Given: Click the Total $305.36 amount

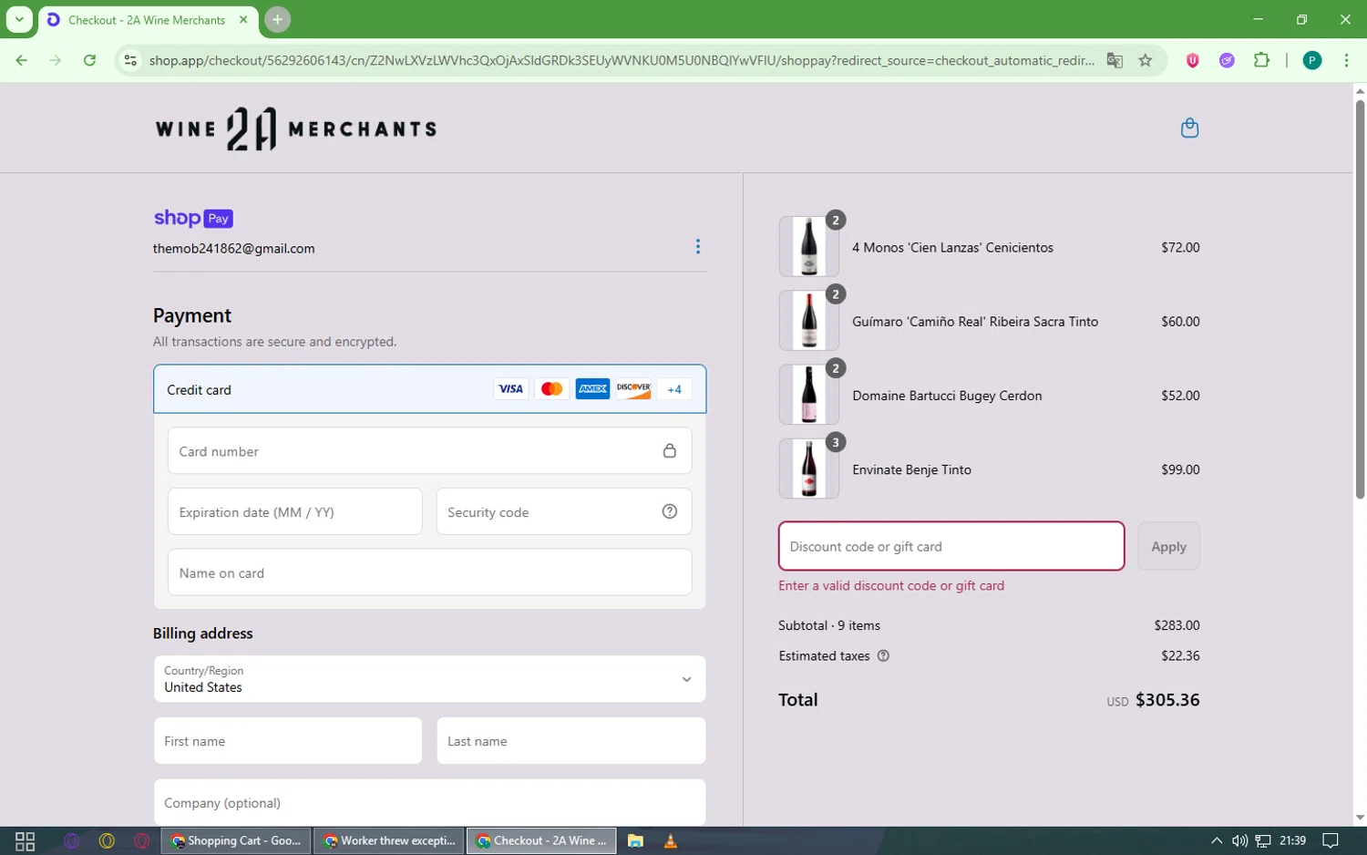Looking at the screenshot, I should [x=1167, y=700].
